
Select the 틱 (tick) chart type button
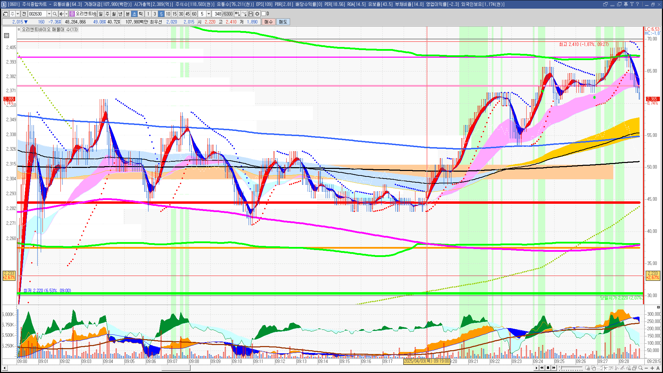pyautogui.click(x=141, y=14)
